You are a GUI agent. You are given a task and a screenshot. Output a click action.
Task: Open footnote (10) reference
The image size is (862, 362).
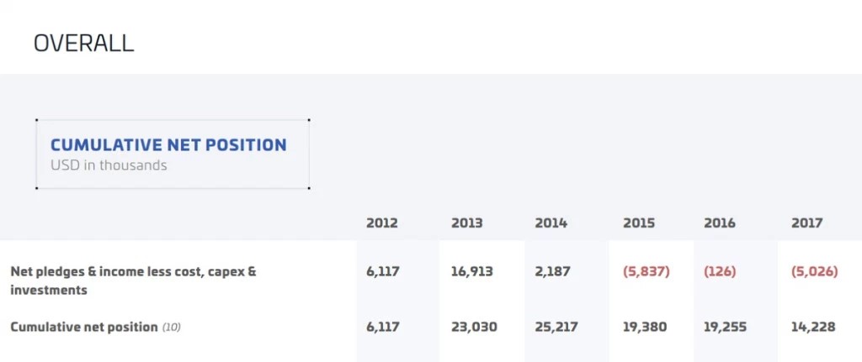click(x=171, y=328)
